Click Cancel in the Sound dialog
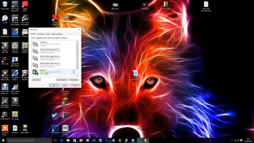The height and width of the screenshot is (143, 254). tap(65, 85)
